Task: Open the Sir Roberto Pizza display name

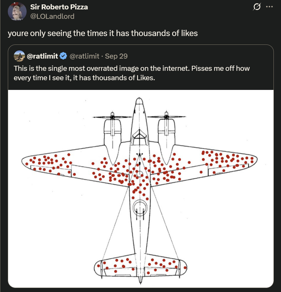Action: tap(59, 7)
